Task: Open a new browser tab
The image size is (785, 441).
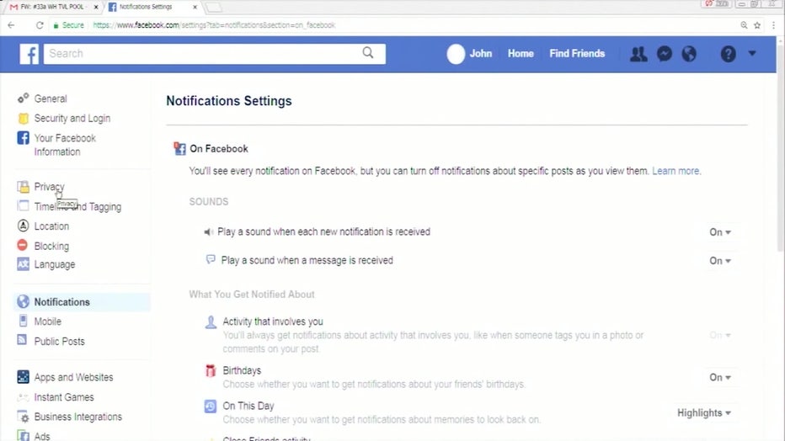Action: click(x=214, y=7)
